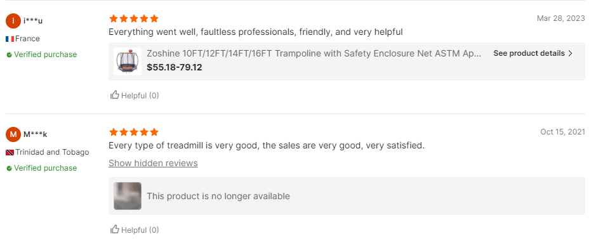Click the orange avatar for i***u
This screenshot has width=596, height=248.
tap(13, 20)
